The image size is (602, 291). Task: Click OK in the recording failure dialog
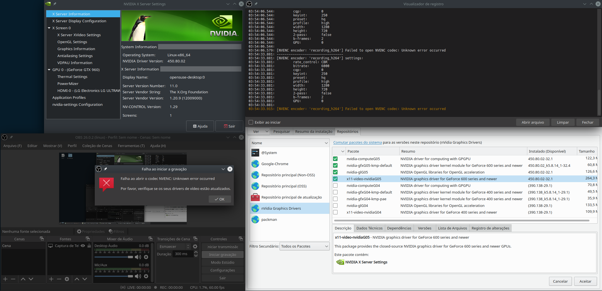(220, 199)
